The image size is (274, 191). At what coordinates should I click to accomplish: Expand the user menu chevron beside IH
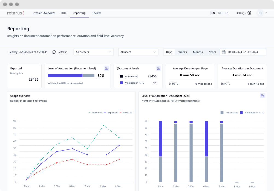point(266,13)
